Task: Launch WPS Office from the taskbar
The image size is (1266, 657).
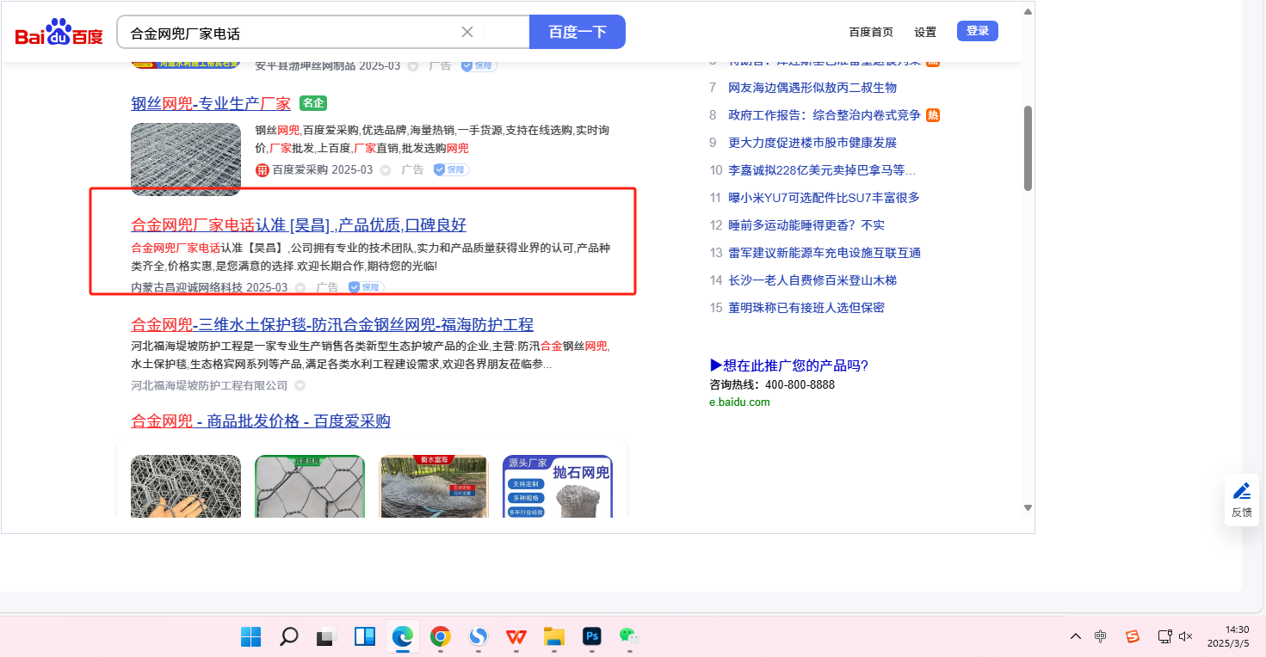Action: coord(516,636)
